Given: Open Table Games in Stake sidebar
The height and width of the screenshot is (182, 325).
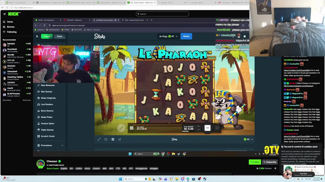Looking at the screenshot, I should pos(47,130).
